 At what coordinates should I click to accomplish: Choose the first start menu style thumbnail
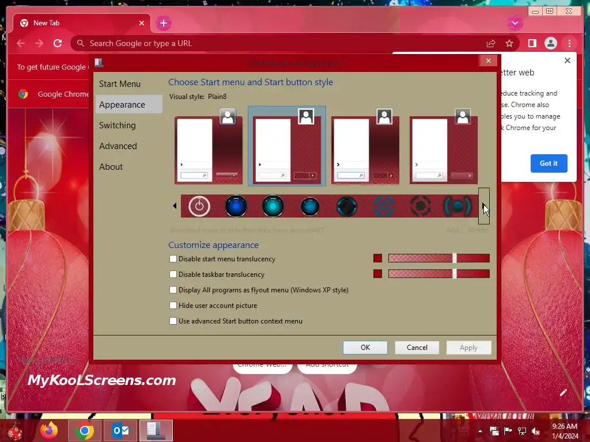pos(209,147)
